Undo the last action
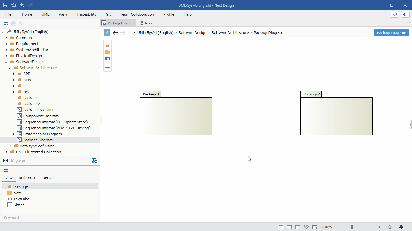Screen dimensions: 412x231 pyautogui.click(x=22, y=5)
